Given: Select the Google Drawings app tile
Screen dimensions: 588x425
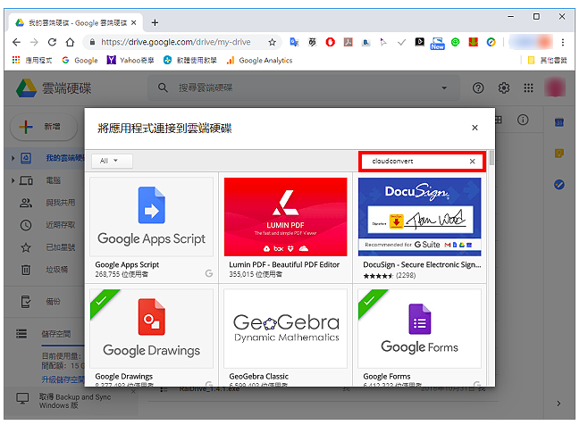Looking at the screenshot, I should pos(152,336).
